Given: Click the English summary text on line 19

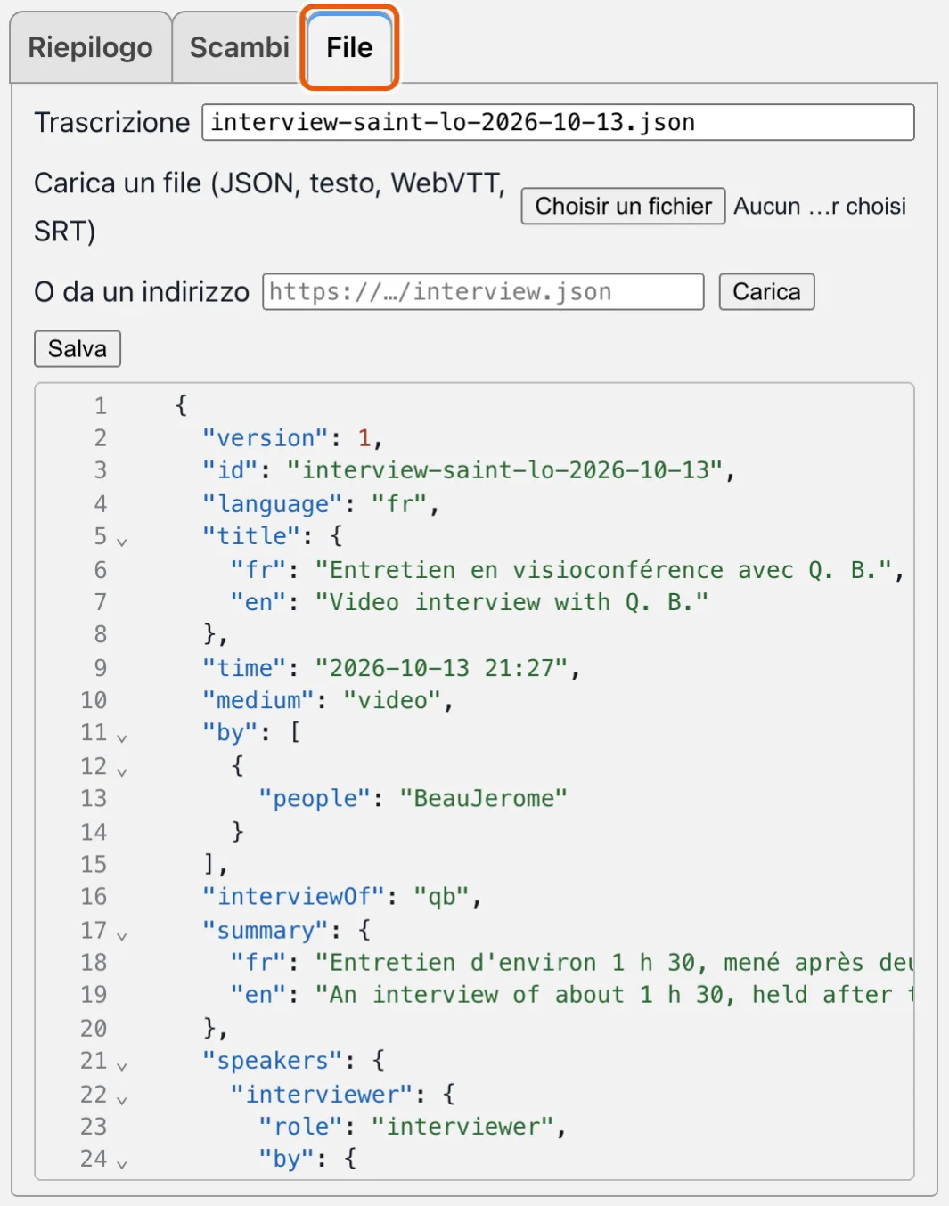Looking at the screenshot, I should coord(615,994).
